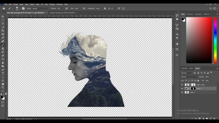Click the foreground color swatch in the toolbox

2,97
